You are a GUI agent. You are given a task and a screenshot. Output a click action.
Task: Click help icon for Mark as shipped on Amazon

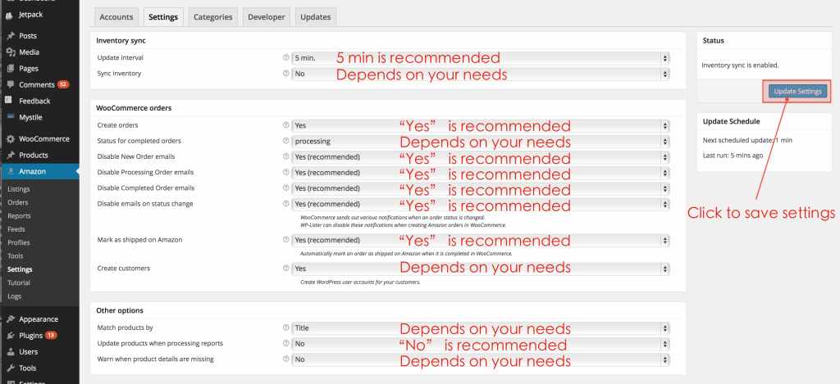click(x=285, y=240)
